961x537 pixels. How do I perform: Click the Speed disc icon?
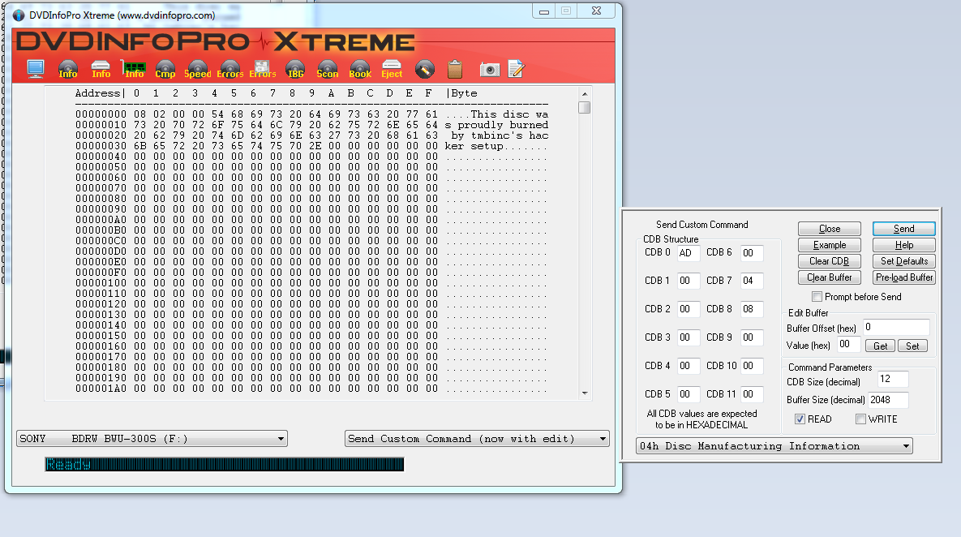pos(198,70)
